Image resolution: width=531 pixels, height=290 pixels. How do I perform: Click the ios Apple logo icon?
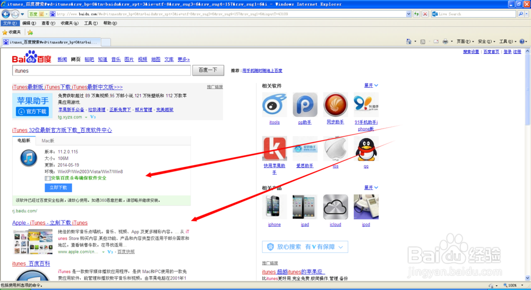[335, 148]
